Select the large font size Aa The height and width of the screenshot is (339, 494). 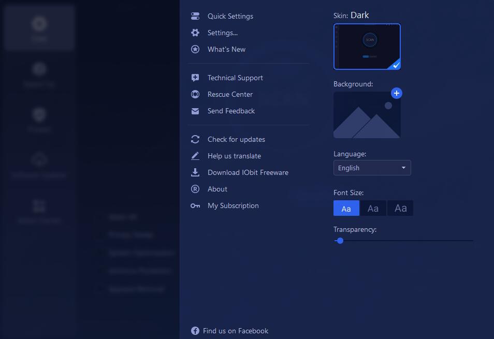click(x=400, y=208)
